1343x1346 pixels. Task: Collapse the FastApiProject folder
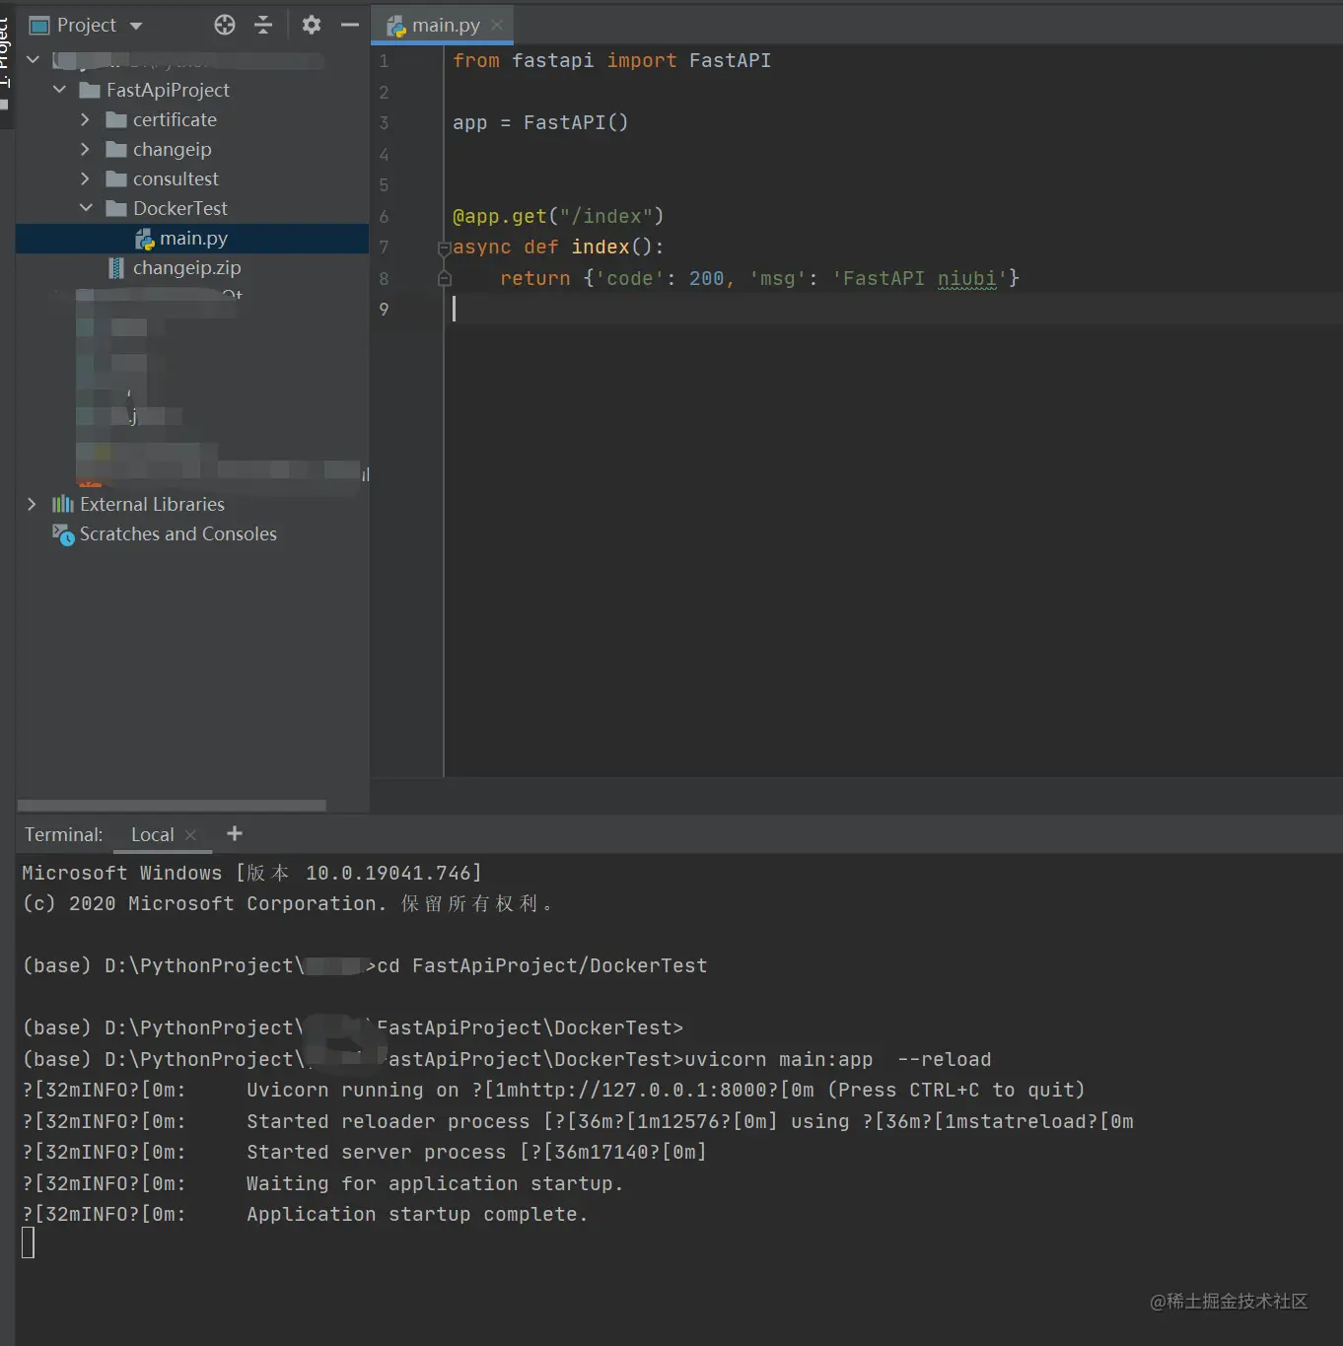tap(59, 90)
